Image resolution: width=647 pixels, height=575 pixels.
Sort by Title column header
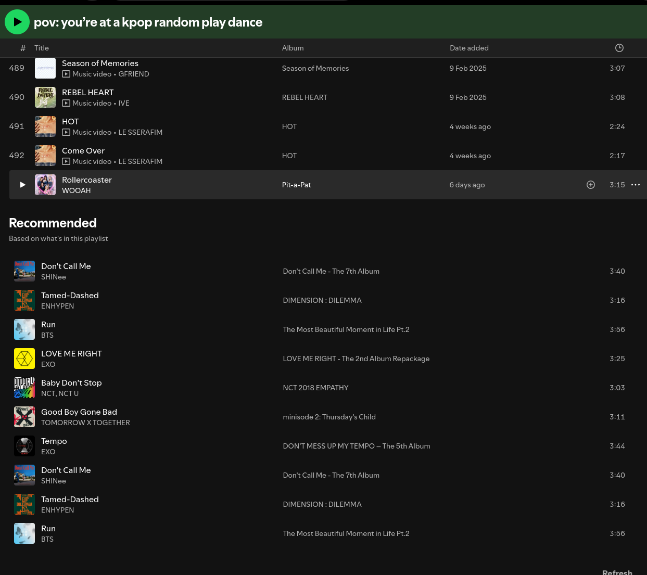click(42, 48)
